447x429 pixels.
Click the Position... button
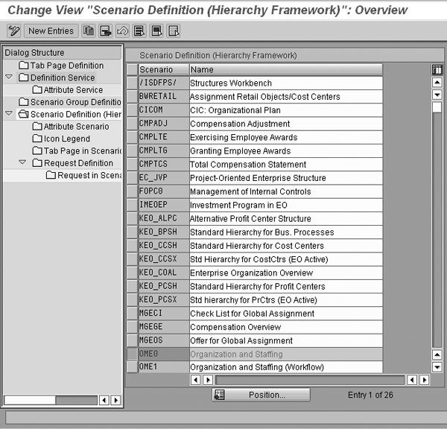coord(260,395)
